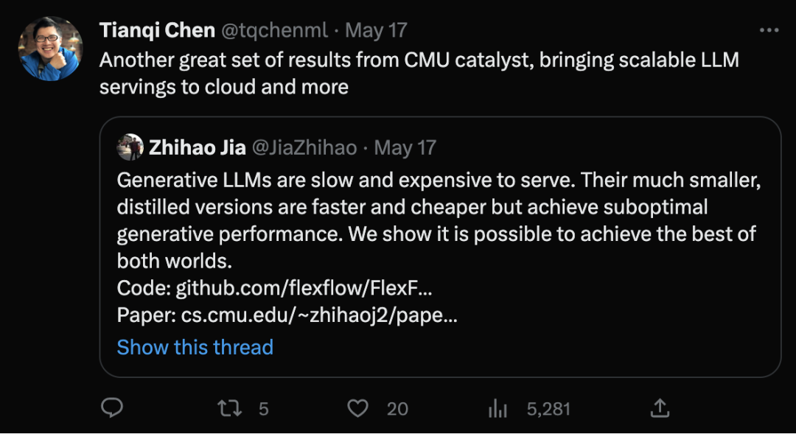Share the tweet via upload arrow icon
The height and width of the screenshot is (434, 796).
click(660, 408)
